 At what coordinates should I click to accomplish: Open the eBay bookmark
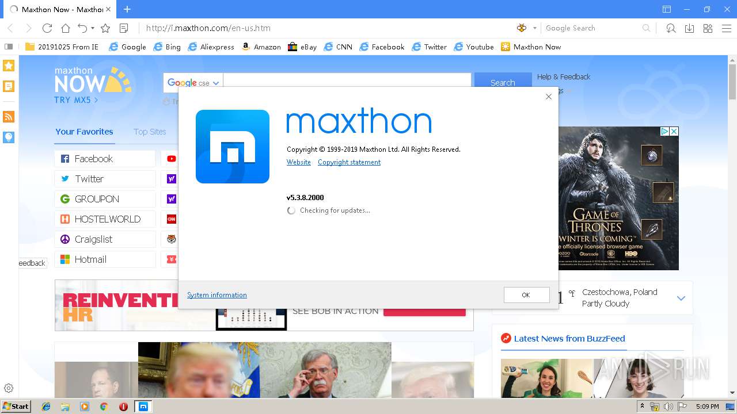302,47
